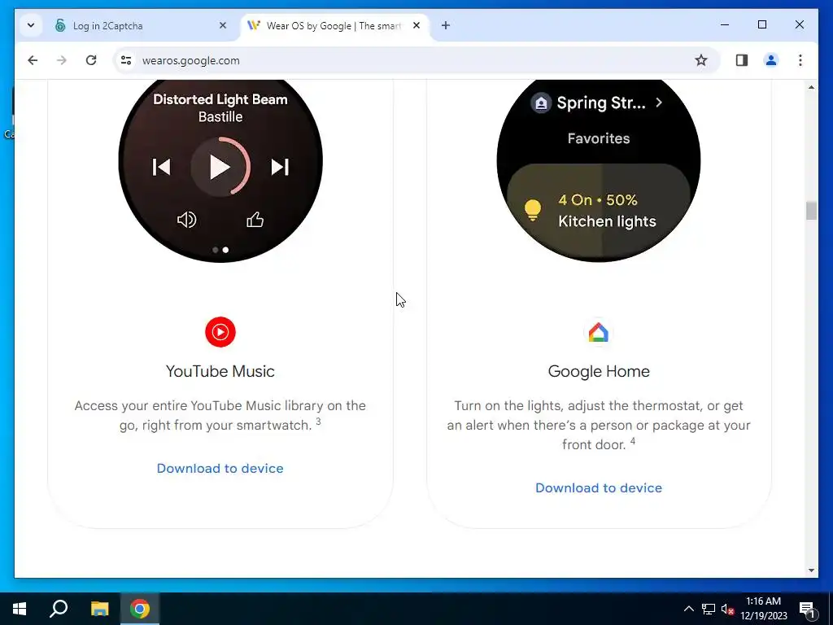Click the forward navigation arrow
The image size is (833, 625).
(x=62, y=60)
